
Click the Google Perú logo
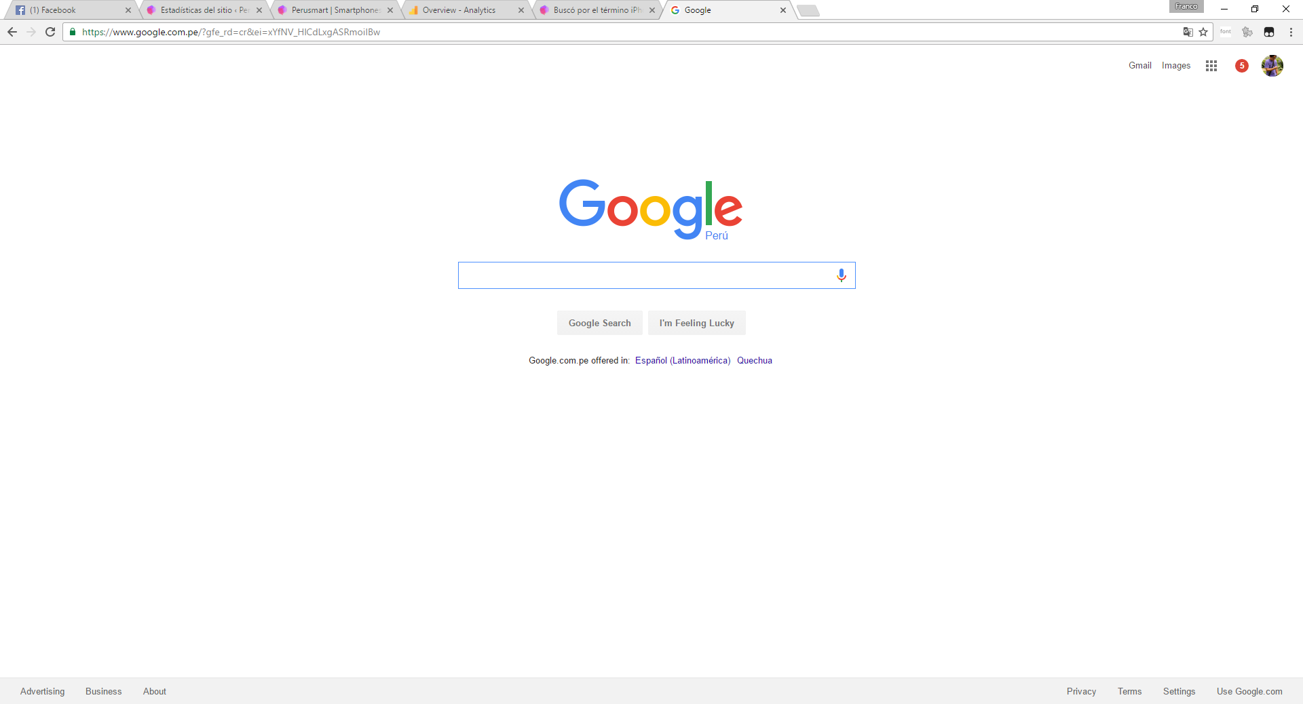651,210
